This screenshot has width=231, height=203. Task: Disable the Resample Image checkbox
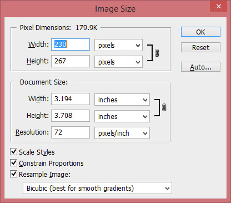click(14, 174)
